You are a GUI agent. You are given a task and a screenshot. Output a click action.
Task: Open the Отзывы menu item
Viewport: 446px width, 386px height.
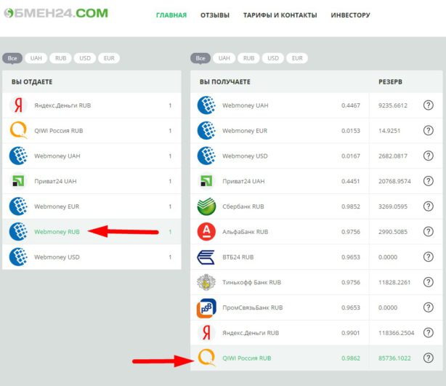[x=214, y=15]
